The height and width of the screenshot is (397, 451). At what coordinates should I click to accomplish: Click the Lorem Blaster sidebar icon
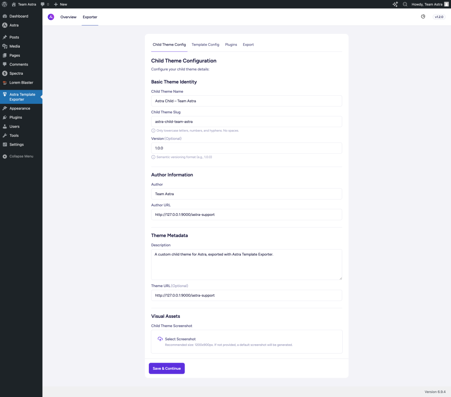(6, 82)
